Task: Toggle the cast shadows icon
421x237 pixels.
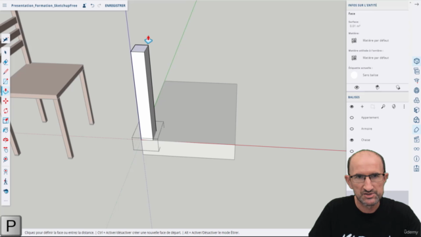Action: pos(377,88)
